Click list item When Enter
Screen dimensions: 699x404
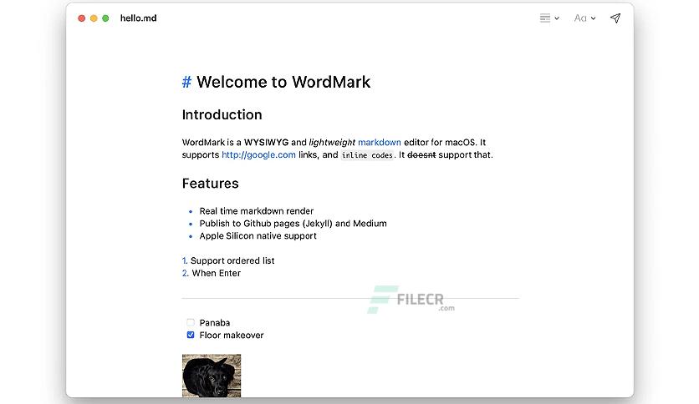(x=217, y=273)
